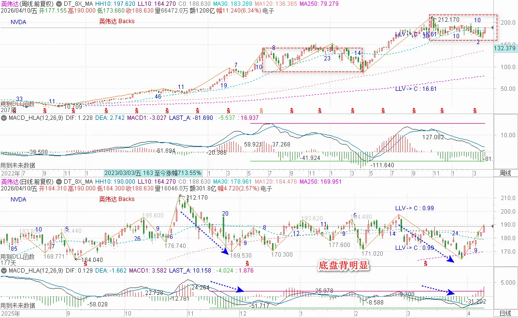Image resolution: width=518 pixels, height=318 pixels.
Task: Click daily $ marker under March pink trendline
Action: click(x=426, y=263)
